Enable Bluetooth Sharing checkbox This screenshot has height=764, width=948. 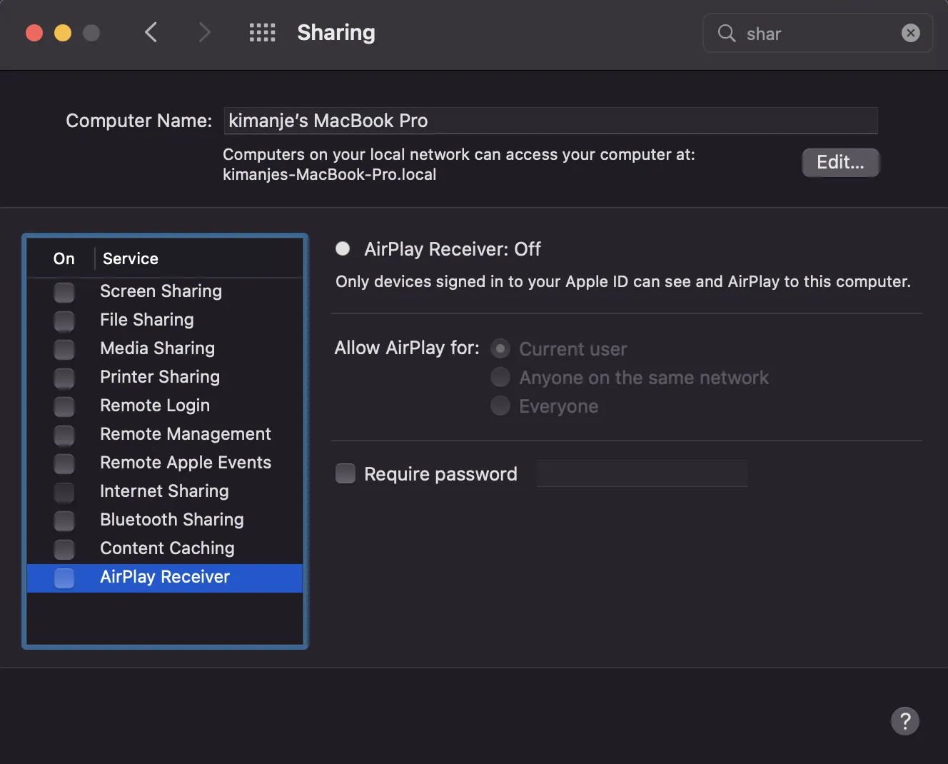pyautogui.click(x=64, y=521)
